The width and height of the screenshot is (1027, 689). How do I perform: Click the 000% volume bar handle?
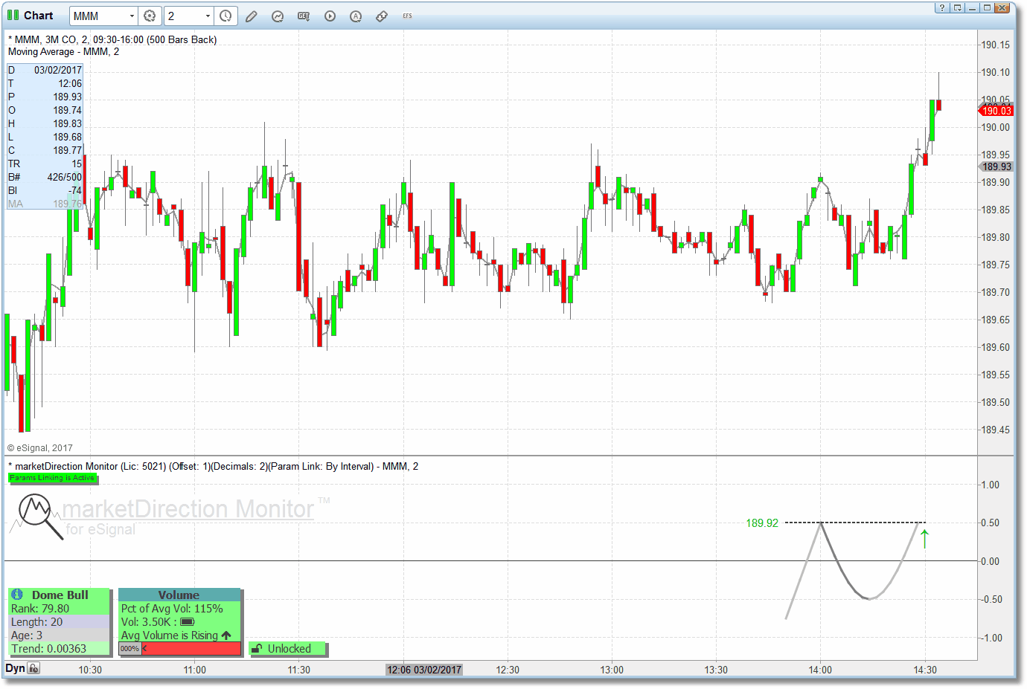click(x=130, y=649)
